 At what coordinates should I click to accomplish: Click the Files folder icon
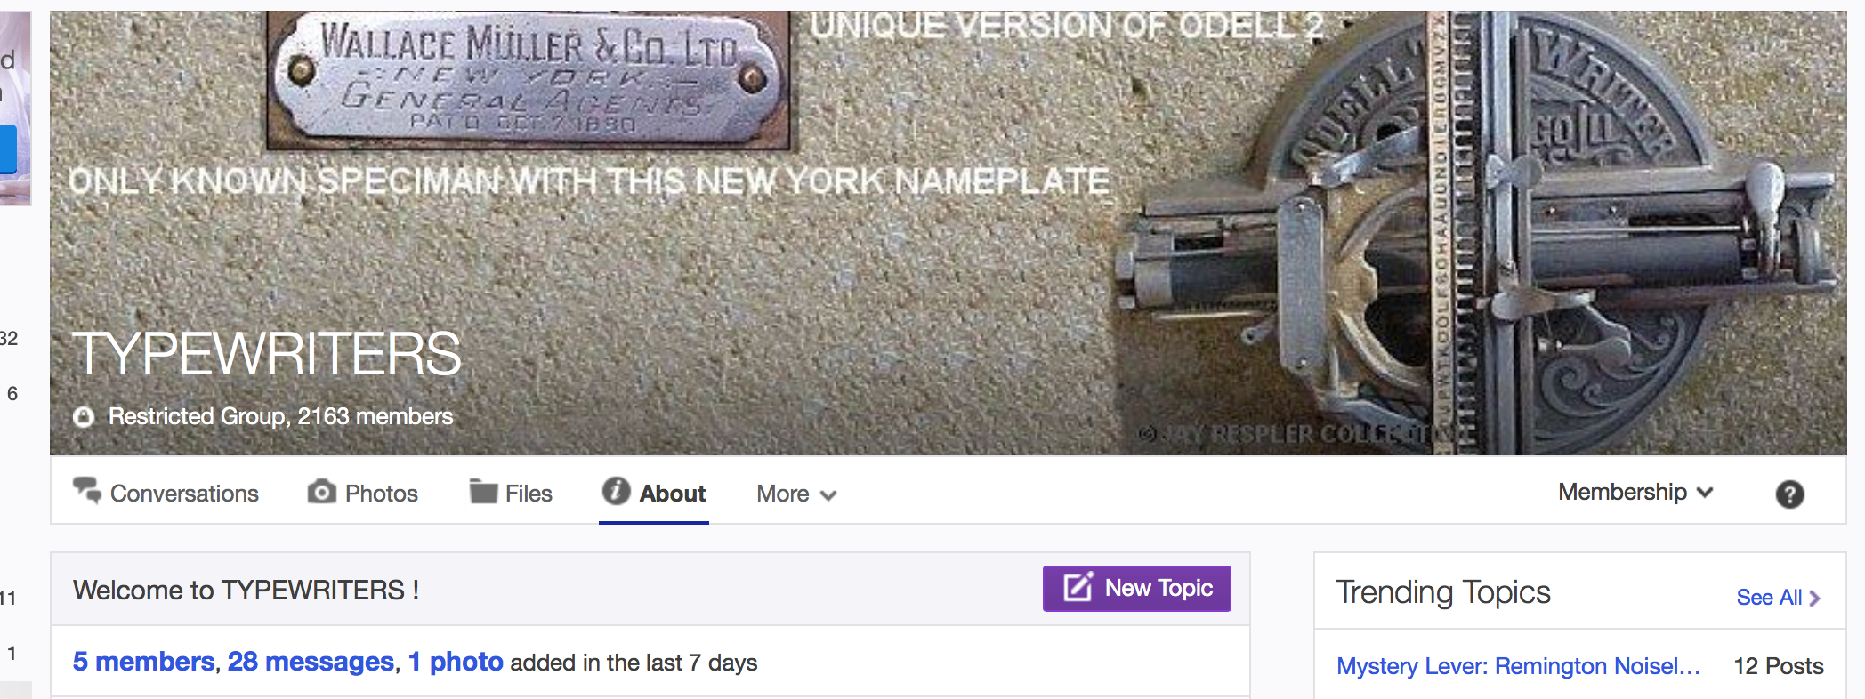tap(483, 491)
